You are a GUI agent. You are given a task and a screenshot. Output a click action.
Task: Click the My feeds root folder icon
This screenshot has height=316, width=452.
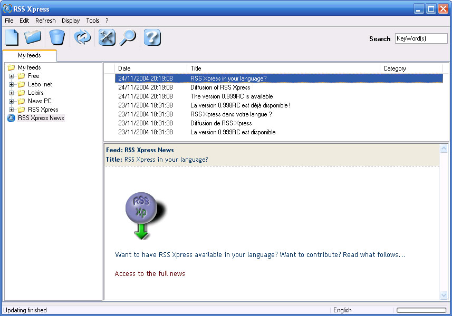(x=11, y=67)
